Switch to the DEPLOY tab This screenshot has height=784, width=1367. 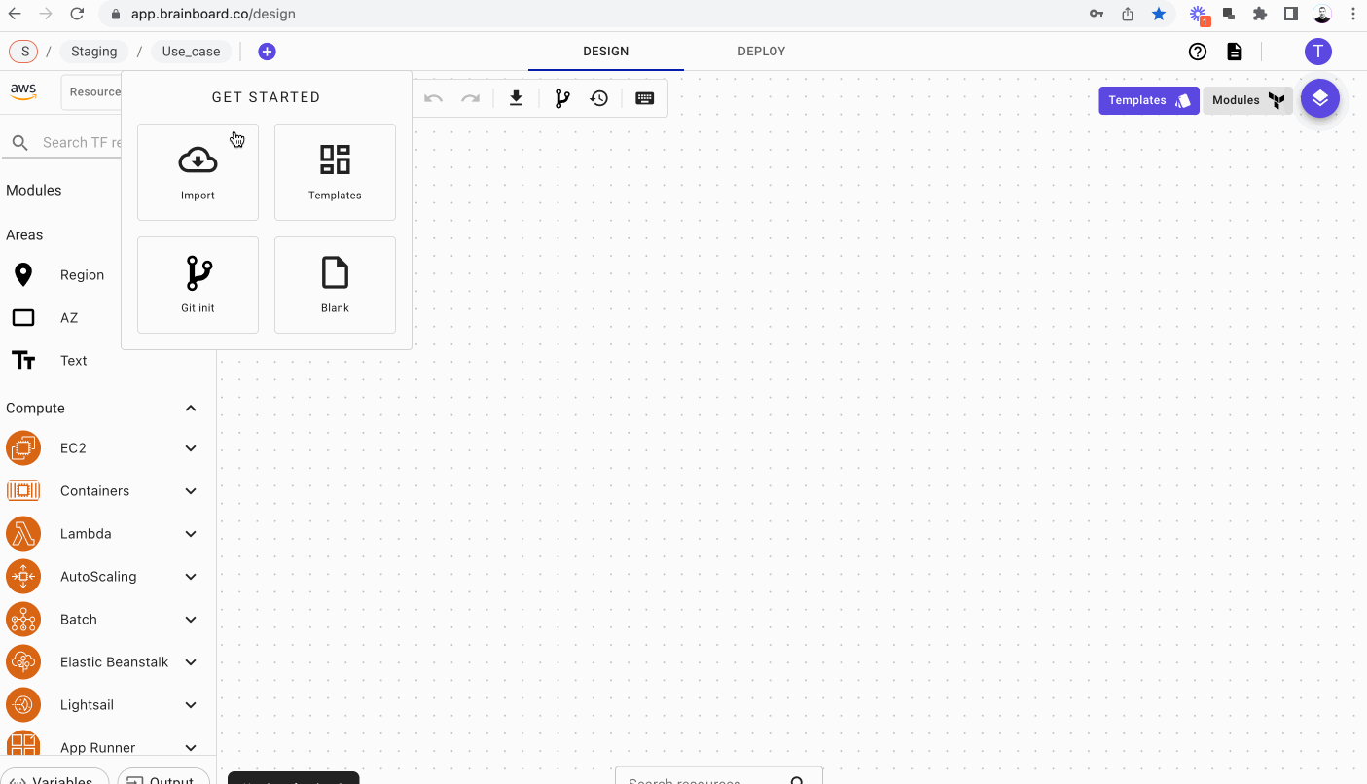(762, 52)
